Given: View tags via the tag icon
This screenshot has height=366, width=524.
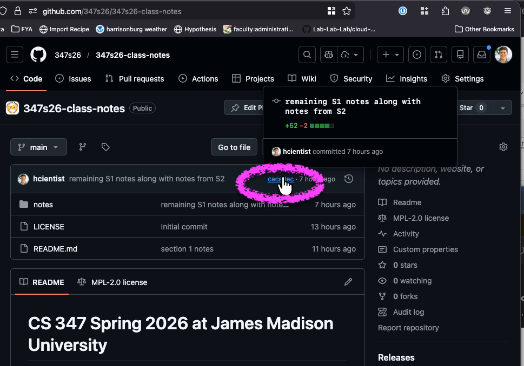Looking at the screenshot, I should (x=105, y=147).
